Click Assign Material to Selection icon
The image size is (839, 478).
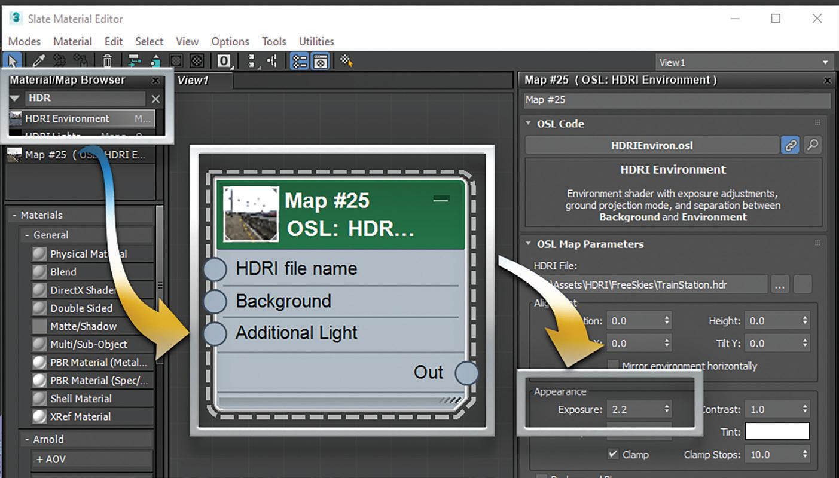tap(80, 61)
